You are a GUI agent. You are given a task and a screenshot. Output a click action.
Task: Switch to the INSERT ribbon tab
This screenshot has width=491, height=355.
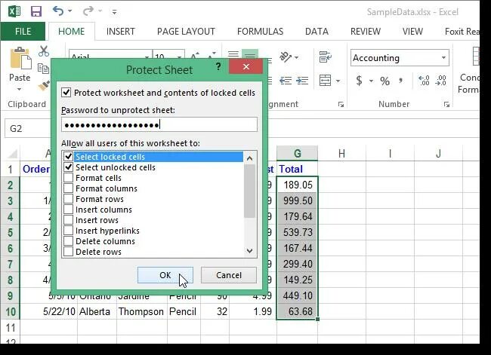(120, 32)
